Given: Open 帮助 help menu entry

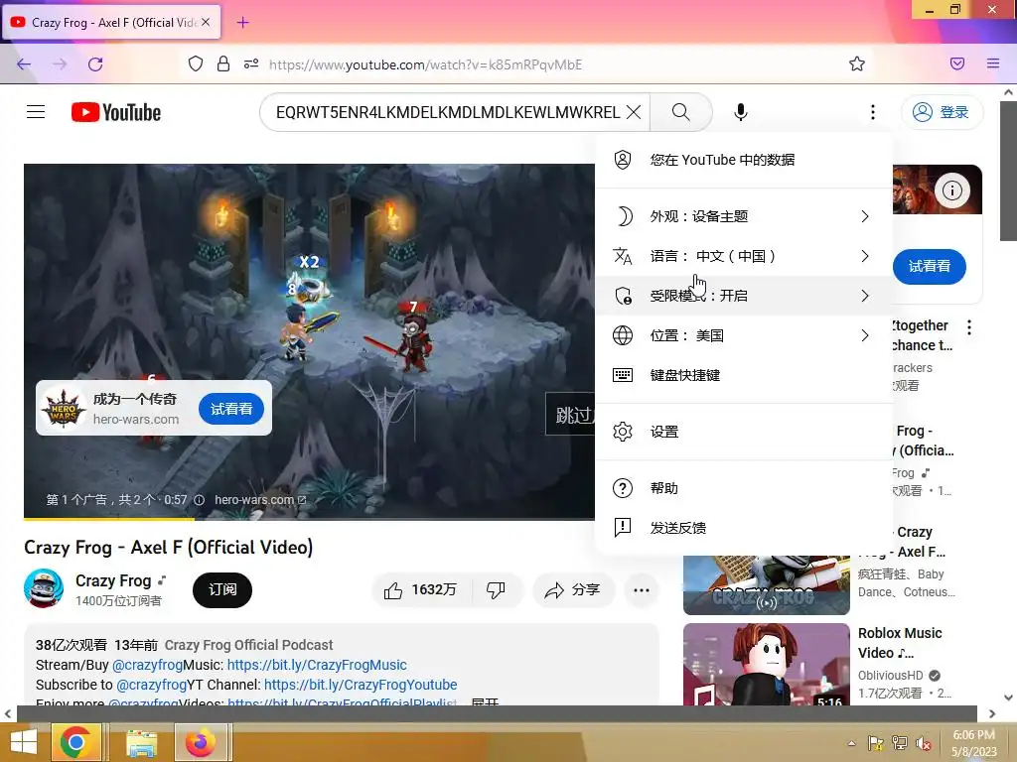Looking at the screenshot, I should 744,488.
